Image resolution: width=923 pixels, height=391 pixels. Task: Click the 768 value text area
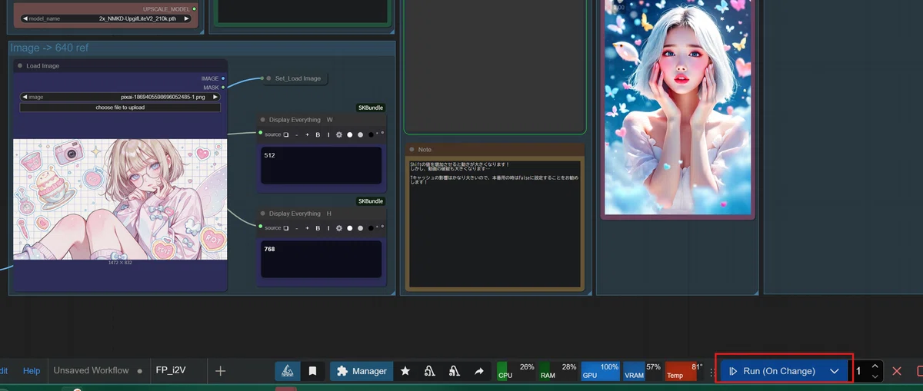point(322,259)
